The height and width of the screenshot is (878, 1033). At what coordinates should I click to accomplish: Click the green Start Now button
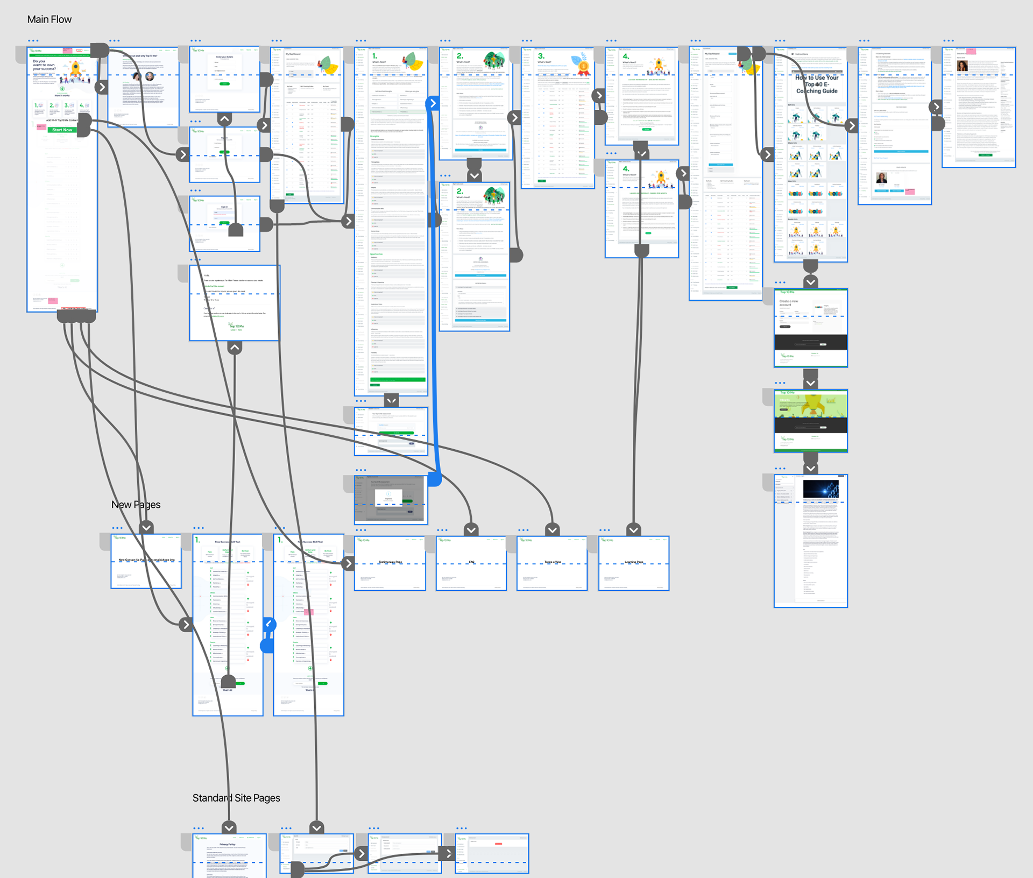(x=62, y=130)
